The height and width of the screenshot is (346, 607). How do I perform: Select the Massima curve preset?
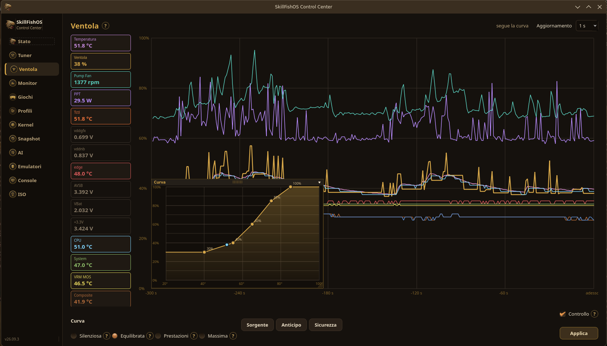coord(202,336)
